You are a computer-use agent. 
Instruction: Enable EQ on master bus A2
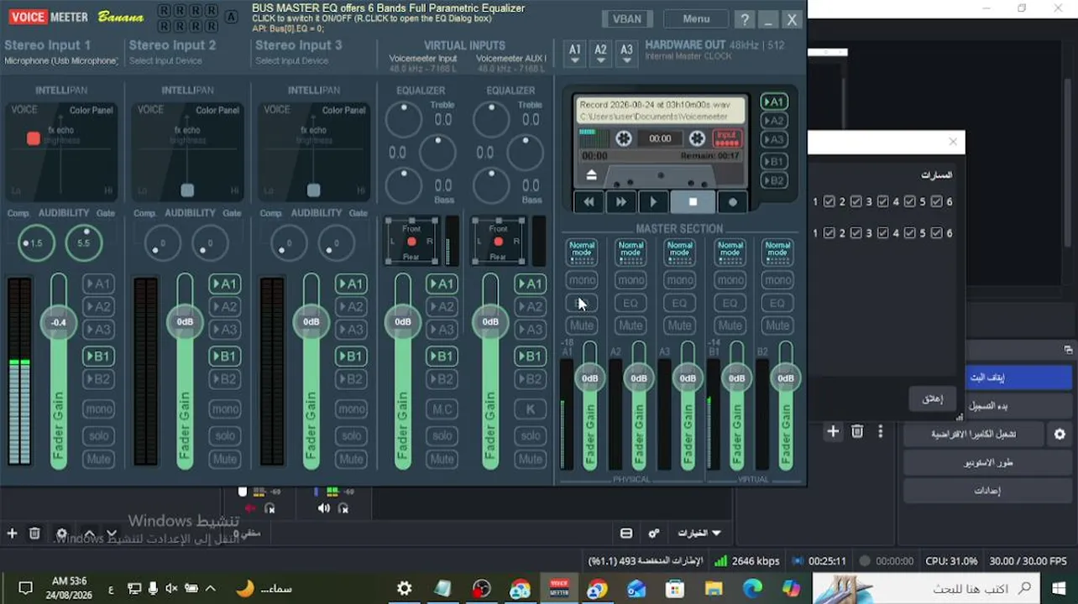(x=631, y=303)
